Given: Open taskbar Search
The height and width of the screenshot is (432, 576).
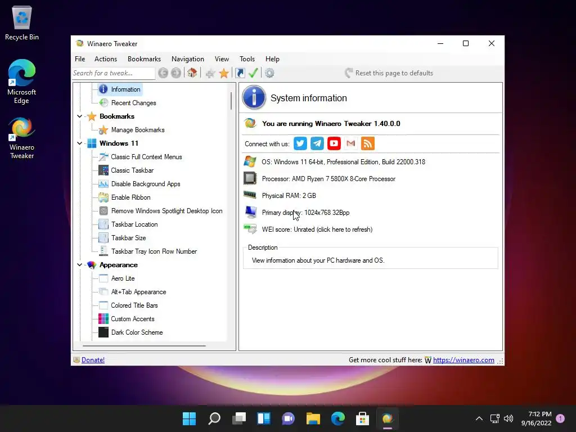Looking at the screenshot, I should (214, 418).
